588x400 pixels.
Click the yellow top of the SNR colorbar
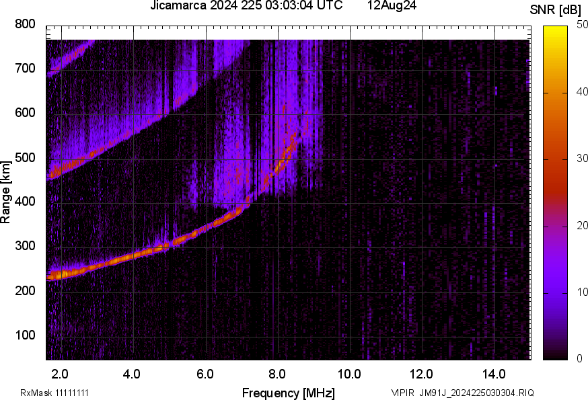tap(556, 29)
